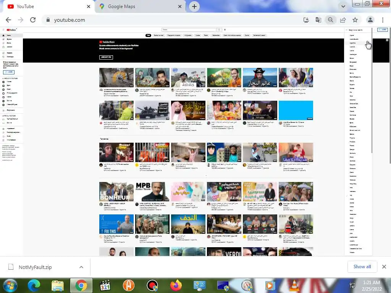Image resolution: width=391 pixels, height=293 pixels.
Task: Open the 'Le Bonheur' video thumbnail
Action: pos(116,192)
